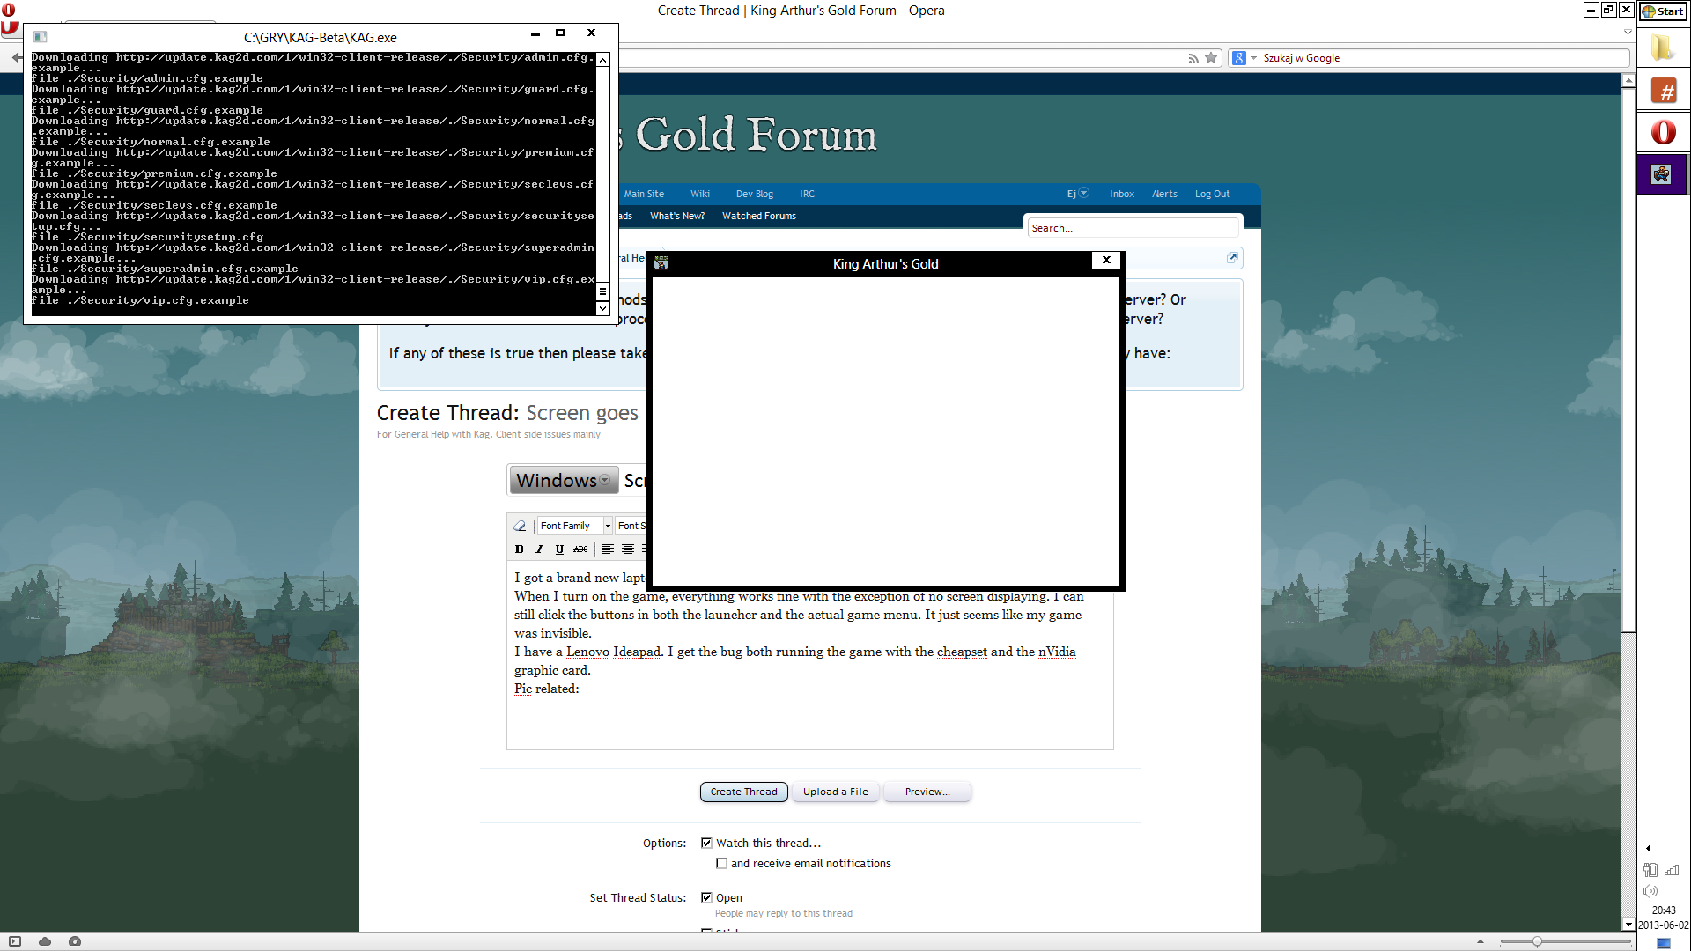The image size is (1691, 951).
Task: Adjust the Opera zoom slider handle
Action: [x=1537, y=941]
